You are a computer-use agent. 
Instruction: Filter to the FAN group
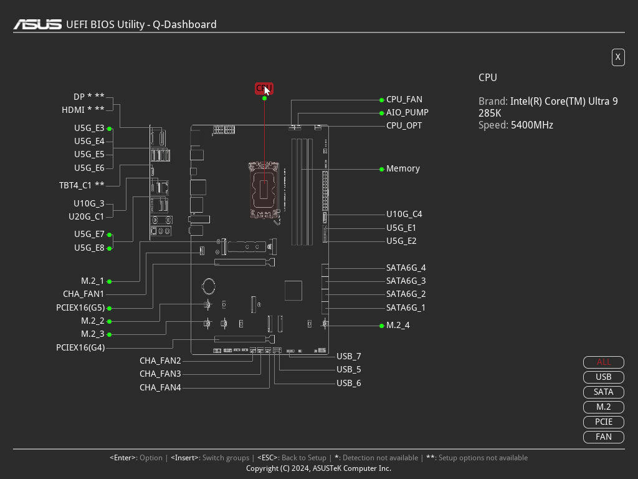pyautogui.click(x=603, y=437)
